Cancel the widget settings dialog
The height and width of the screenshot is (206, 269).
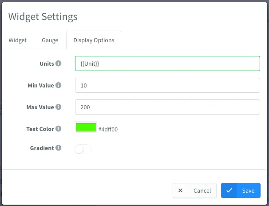tap(194, 190)
